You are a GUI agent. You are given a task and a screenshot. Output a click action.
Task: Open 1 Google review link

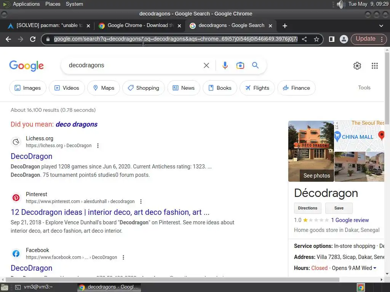(350, 220)
